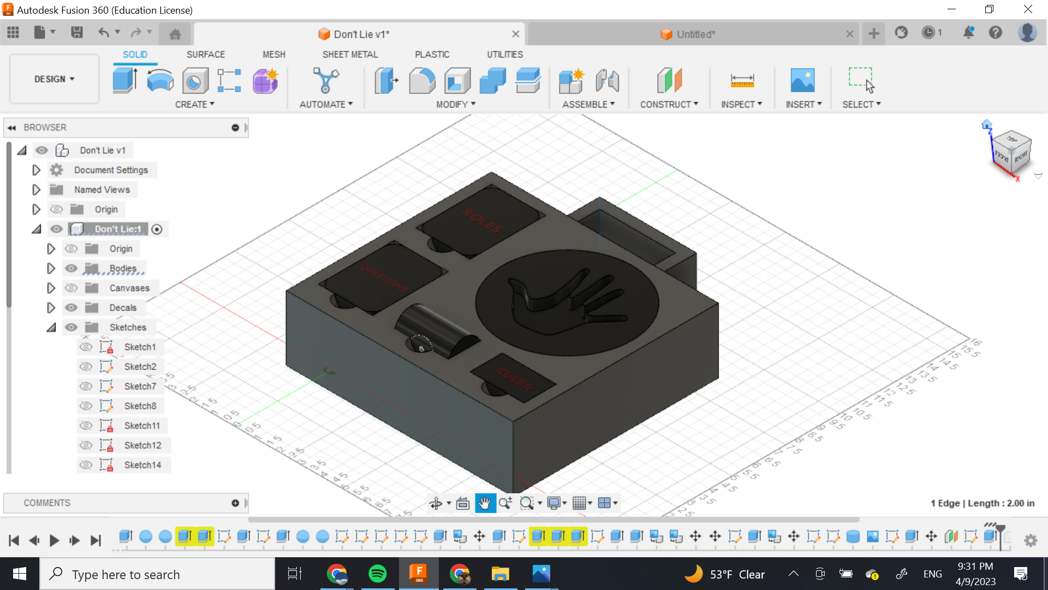This screenshot has width=1048, height=590.
Task: Select the Pan hand tool
Action: [x=484, y=503]
